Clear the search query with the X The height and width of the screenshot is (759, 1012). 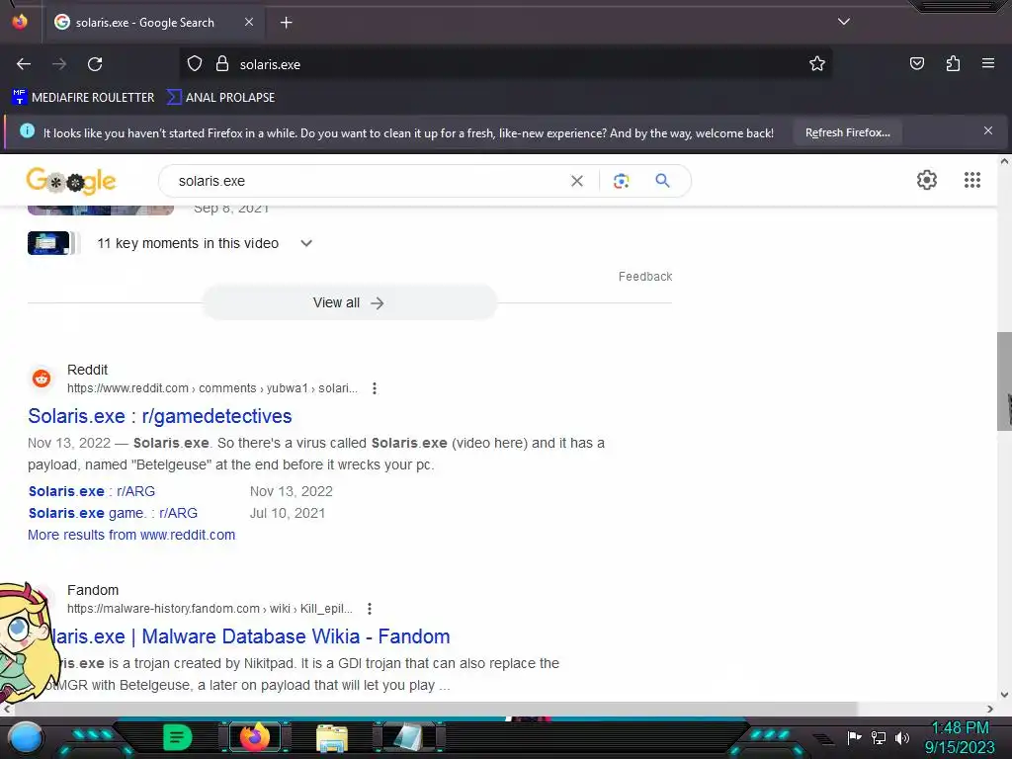click(x=577, y=182)
